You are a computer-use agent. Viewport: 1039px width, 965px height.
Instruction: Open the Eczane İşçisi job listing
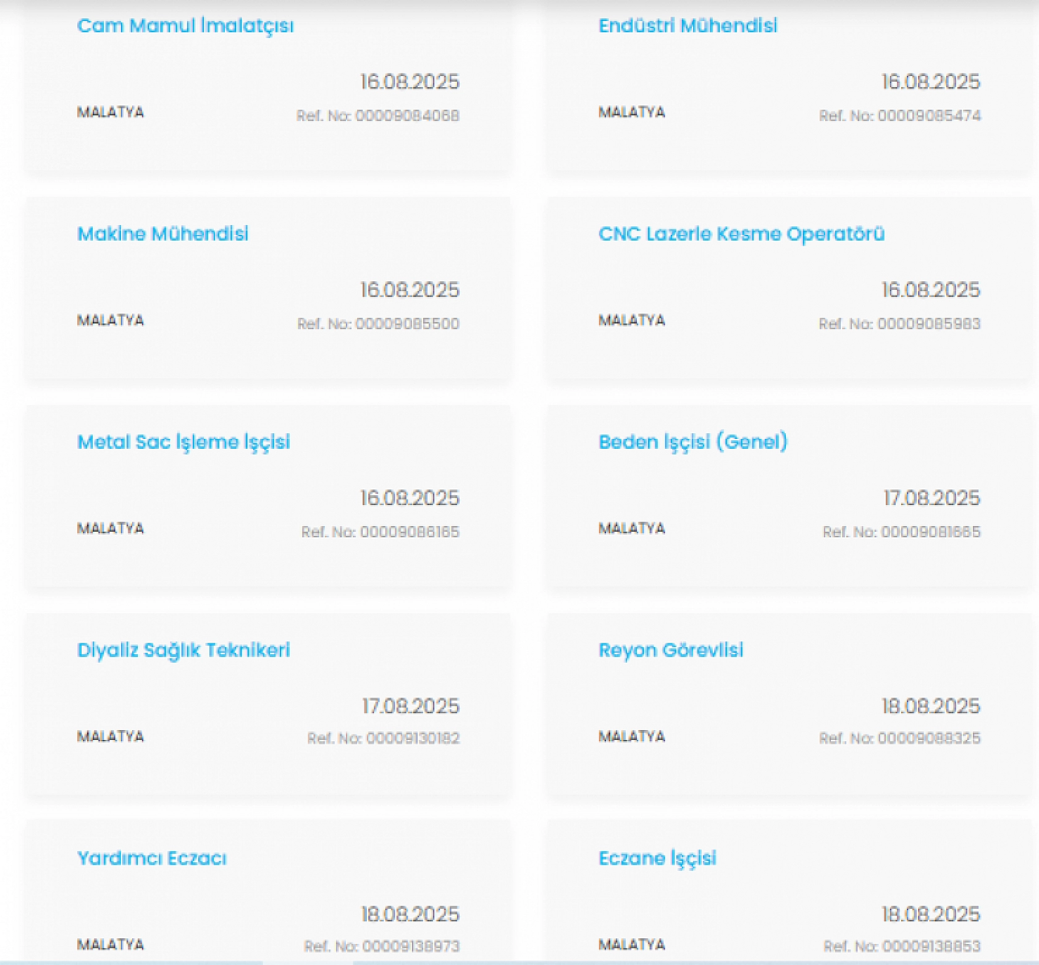coord(657,858)
